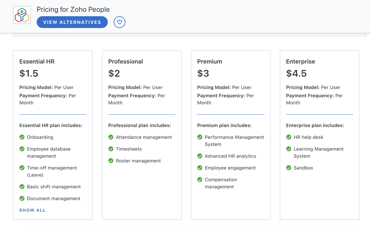Click the Essential HR plan includes heading

point(51,125)
